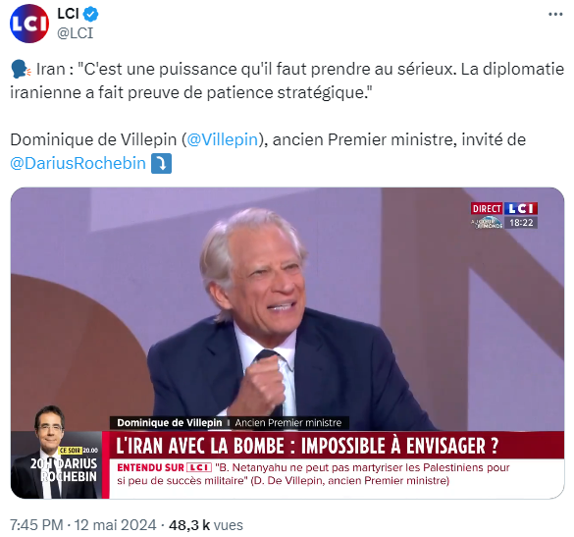The height and width of the screenshot is (537, 574).
Task: Click the LCI logo in video corner
Action: coord(521,209)
